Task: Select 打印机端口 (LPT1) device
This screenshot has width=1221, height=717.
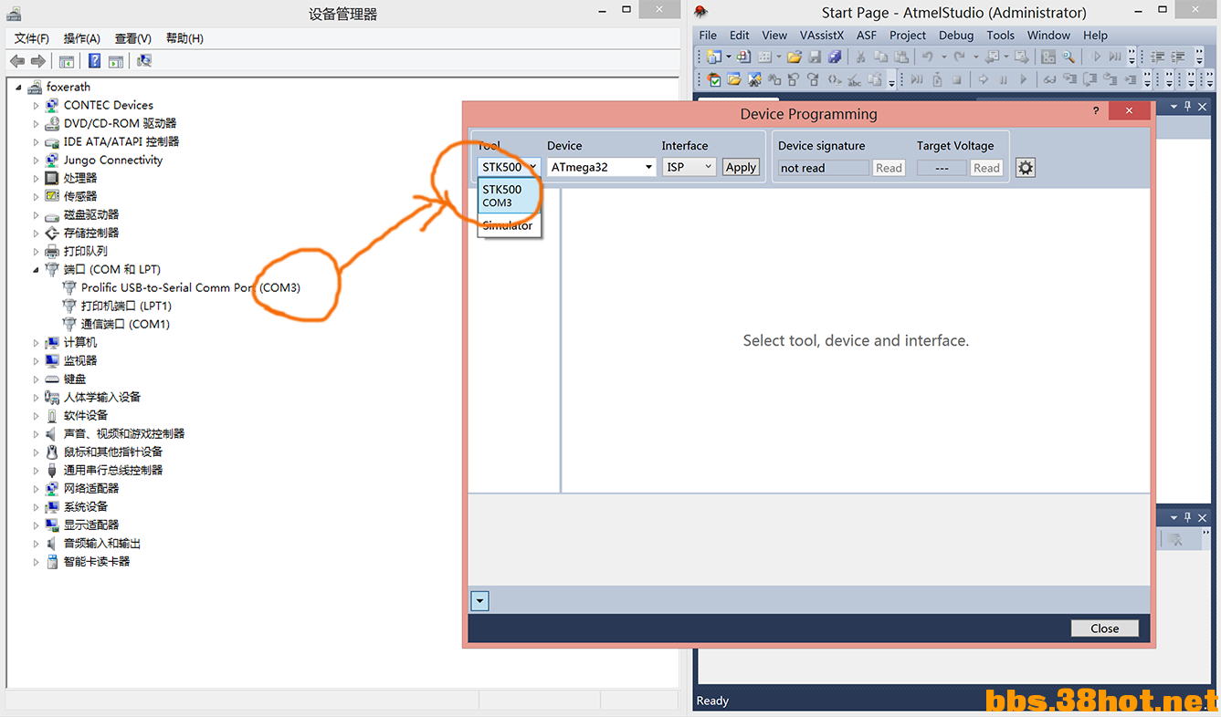Action: click(x=126, y=306)
